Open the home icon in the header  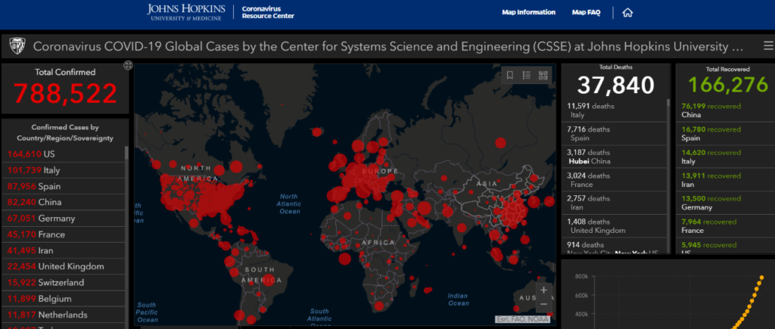click(x=627, y=13)
